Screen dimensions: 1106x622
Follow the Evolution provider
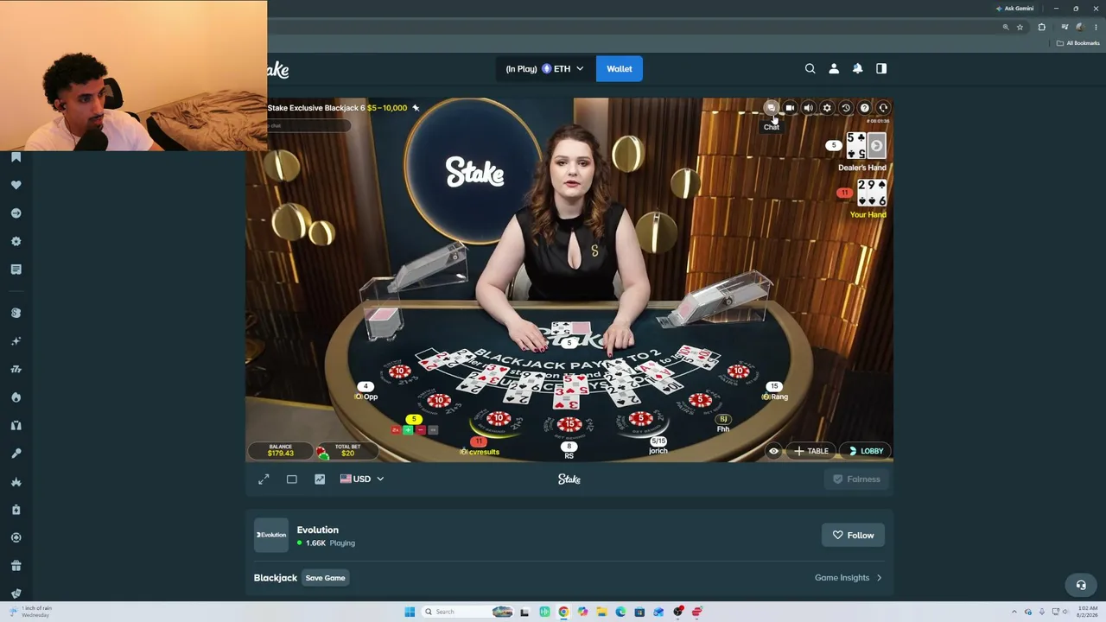click(854, 535)
